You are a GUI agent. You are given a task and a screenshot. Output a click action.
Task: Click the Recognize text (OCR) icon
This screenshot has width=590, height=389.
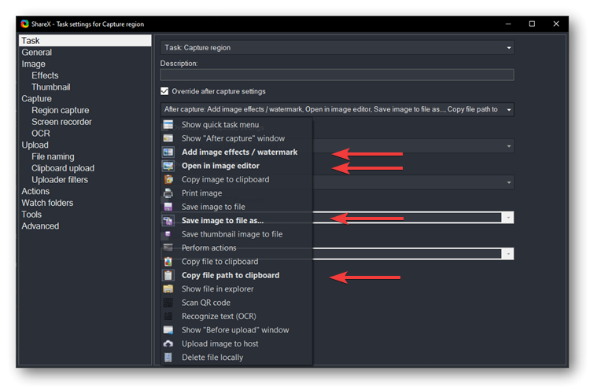pyautogui.click(x=168, y=317)
